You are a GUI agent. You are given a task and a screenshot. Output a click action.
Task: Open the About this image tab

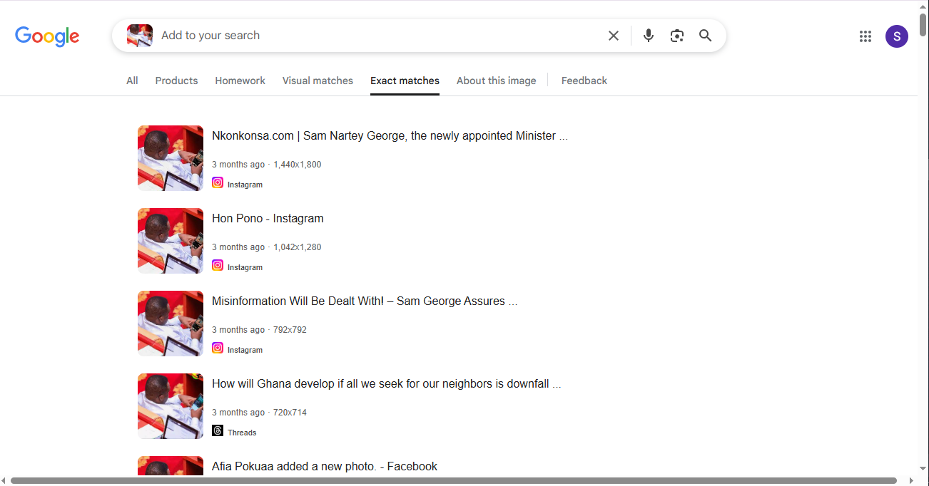496,81
